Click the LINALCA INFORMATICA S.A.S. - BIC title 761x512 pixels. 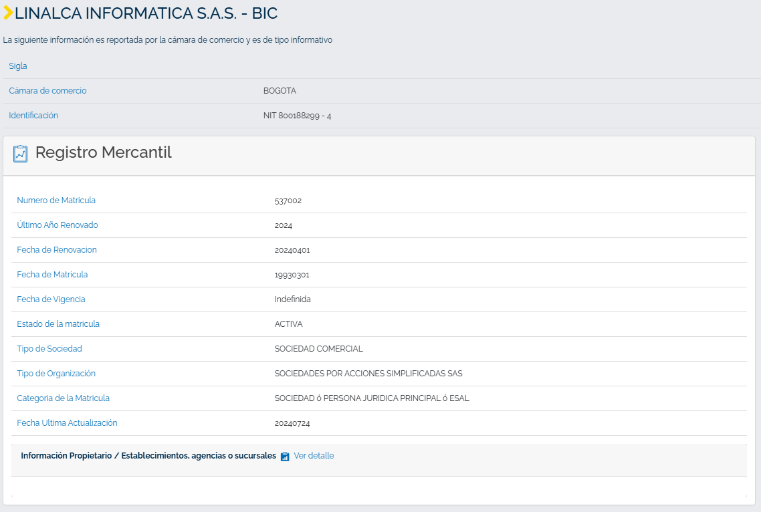(x=146, y=13)
